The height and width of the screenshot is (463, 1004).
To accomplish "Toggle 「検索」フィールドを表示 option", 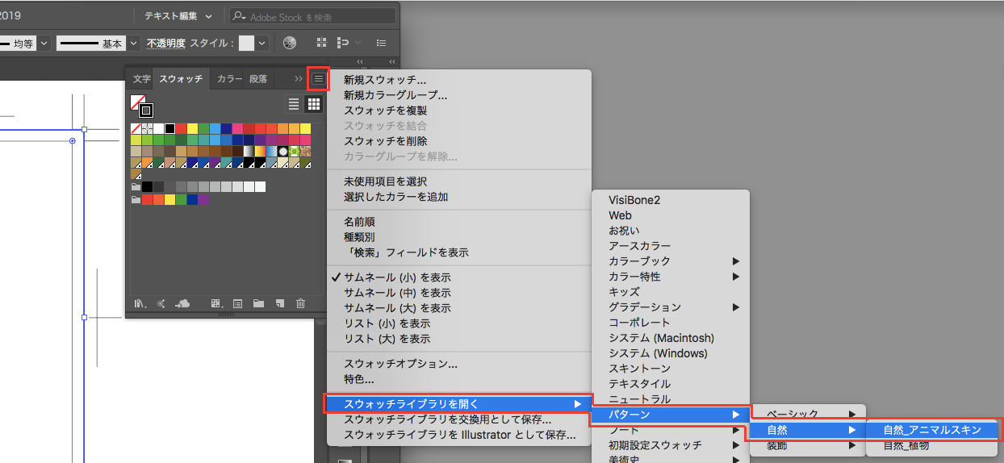I will [459, 252].
